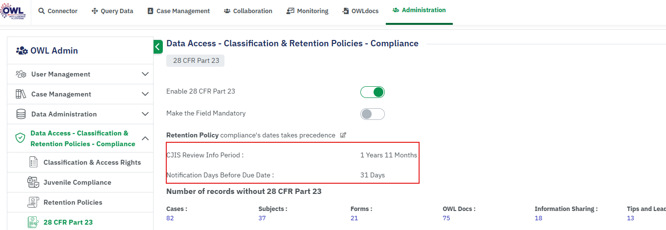Expand the Data Administration chevron
Image resolution: width=666 pixels, height=230 pixels.
click(145, 114)
